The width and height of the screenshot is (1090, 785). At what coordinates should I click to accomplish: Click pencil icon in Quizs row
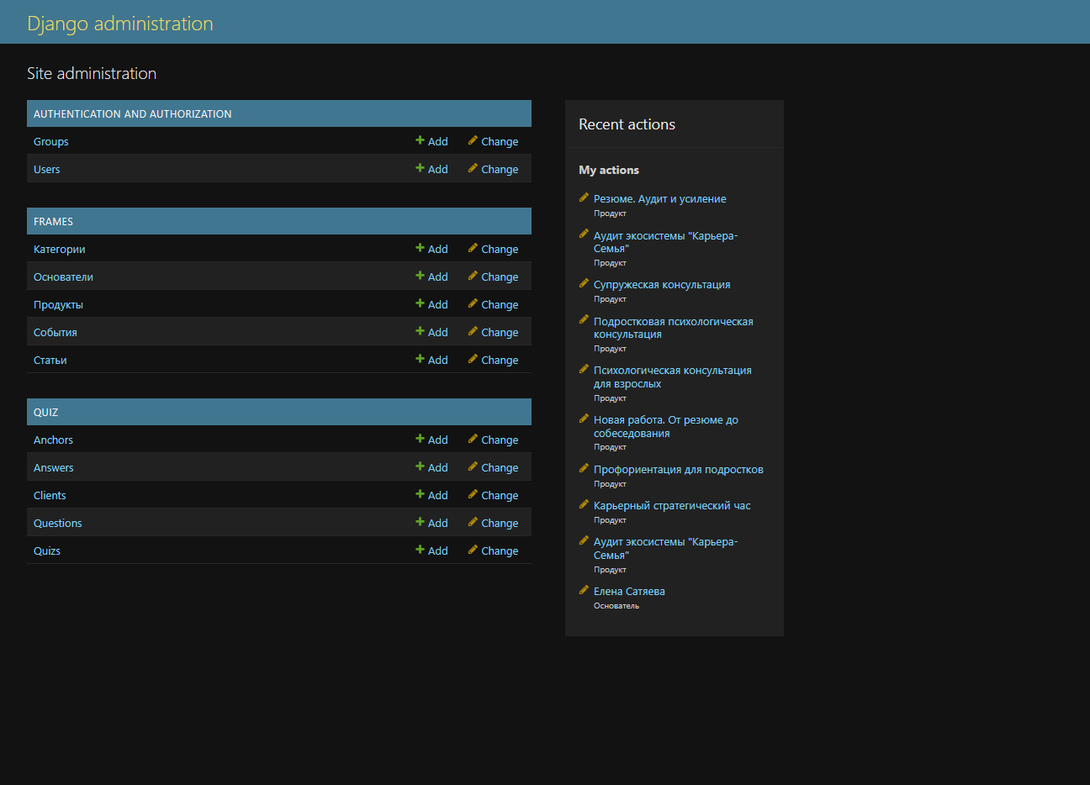pyautogui.click(x=473, y=550)
